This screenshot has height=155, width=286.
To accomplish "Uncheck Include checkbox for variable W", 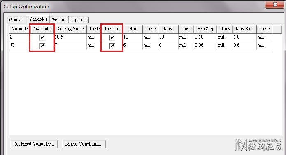I will 112,46.
